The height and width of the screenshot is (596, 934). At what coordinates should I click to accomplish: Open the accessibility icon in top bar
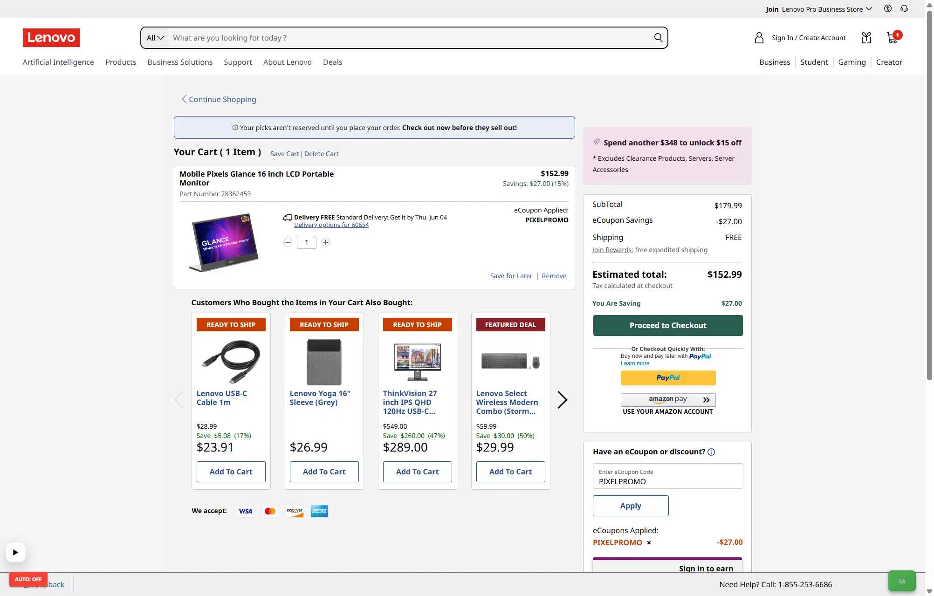pyautogui.click(x=887, y=8)
